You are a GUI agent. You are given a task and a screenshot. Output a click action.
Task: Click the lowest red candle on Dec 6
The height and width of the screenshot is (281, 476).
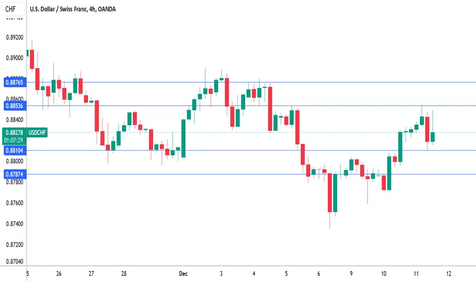[x=330, y=193]
